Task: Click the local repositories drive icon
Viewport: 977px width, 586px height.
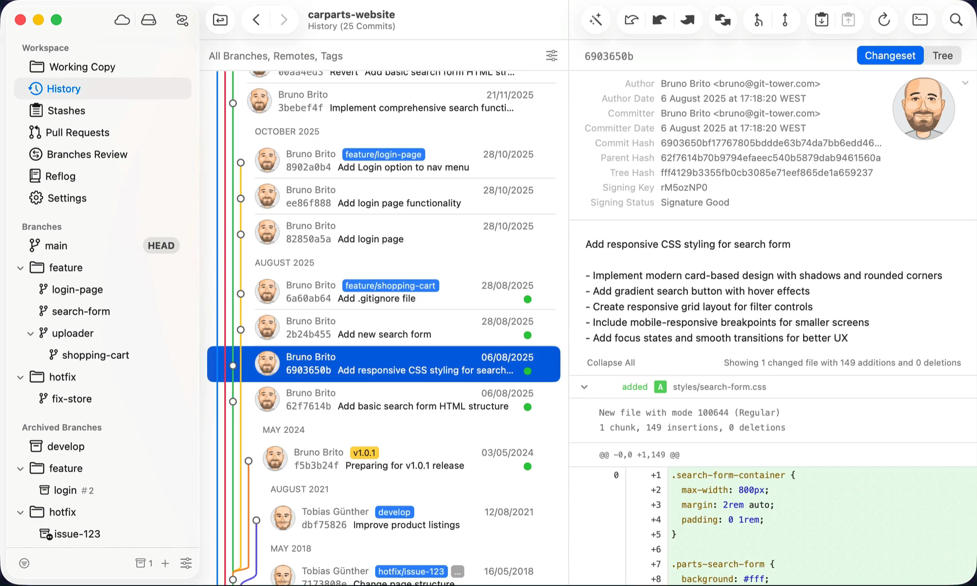Action: 149,20
